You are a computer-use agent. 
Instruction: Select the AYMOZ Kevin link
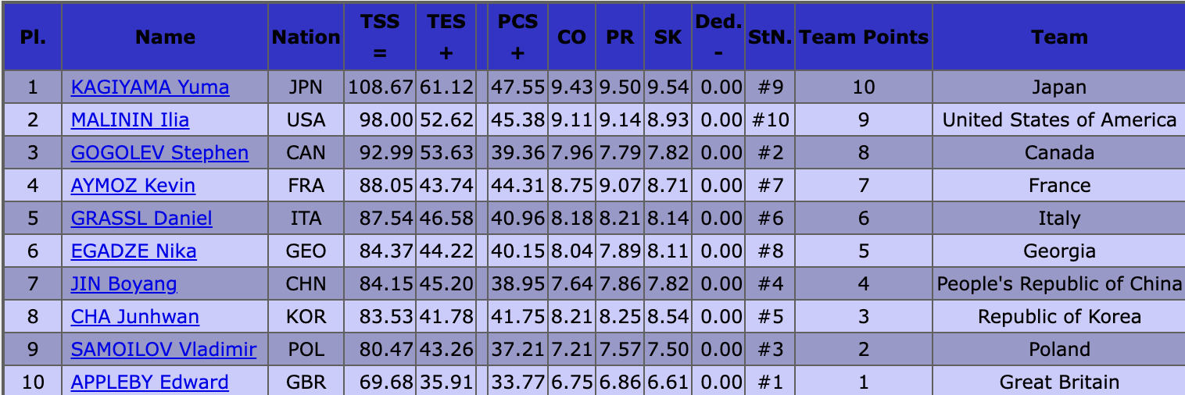pyautogui.click(x=133, y=185)
